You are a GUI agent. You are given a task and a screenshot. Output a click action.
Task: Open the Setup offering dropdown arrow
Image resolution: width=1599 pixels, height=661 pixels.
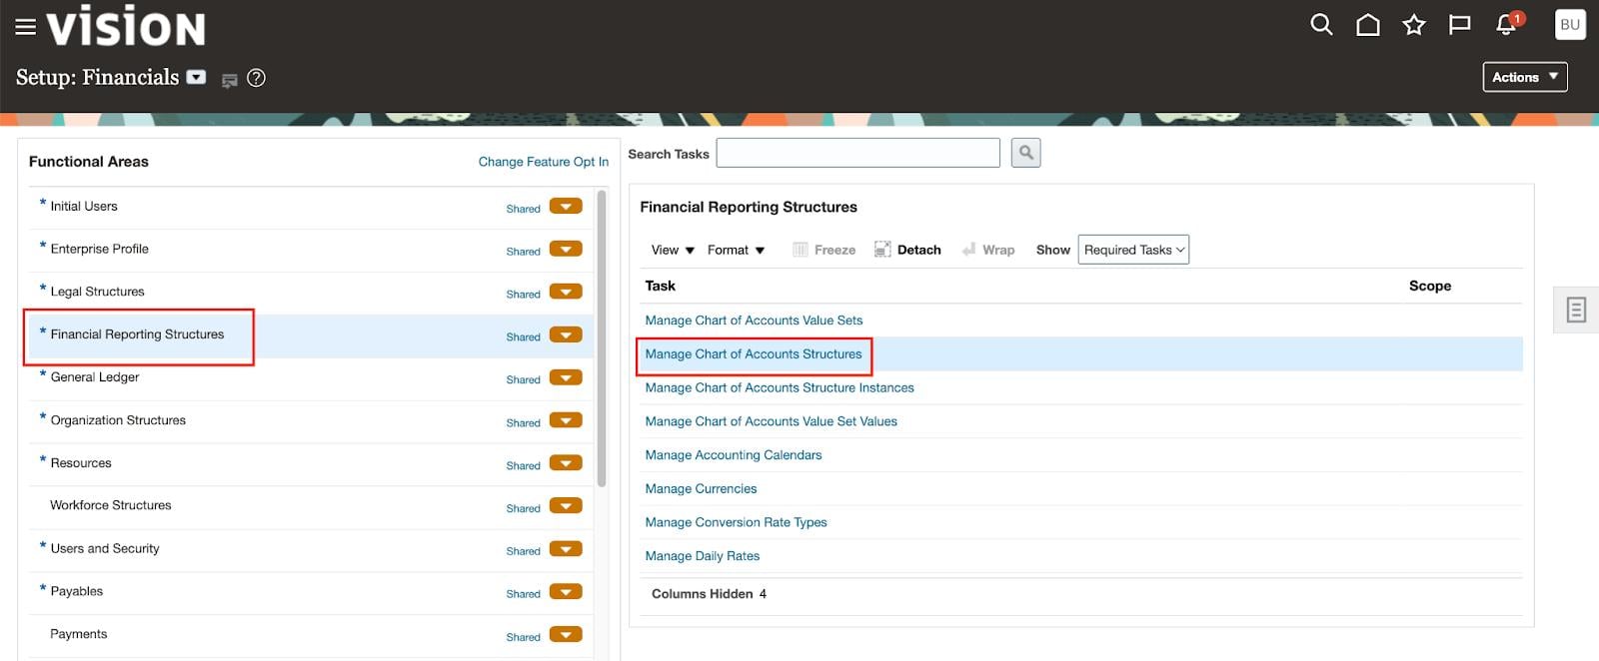197,78
